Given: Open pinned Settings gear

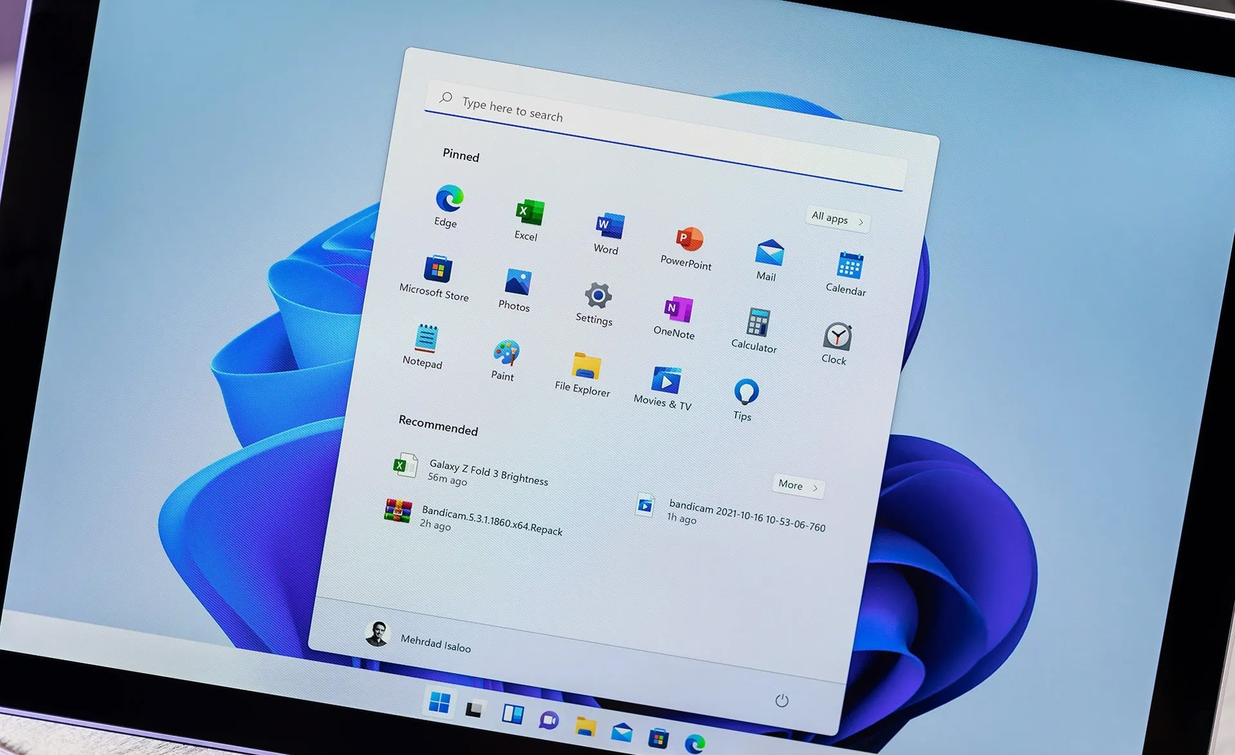Looking at the screenshot, I should 598,296.
